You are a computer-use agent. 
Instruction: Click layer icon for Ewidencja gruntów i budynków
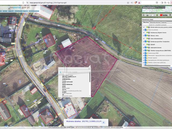[149, 41]
